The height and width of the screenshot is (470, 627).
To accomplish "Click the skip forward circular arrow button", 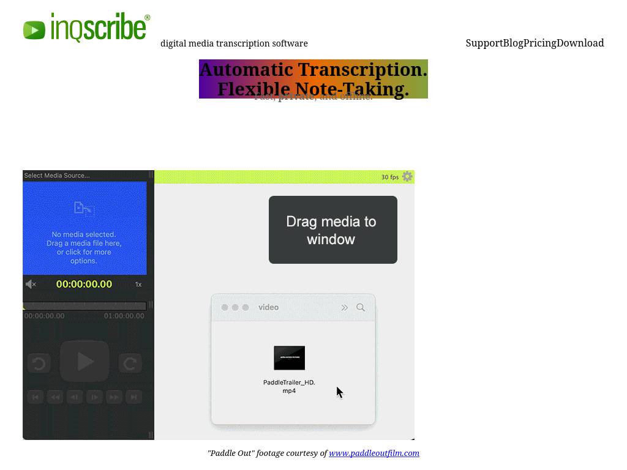I will click(130, 364).
